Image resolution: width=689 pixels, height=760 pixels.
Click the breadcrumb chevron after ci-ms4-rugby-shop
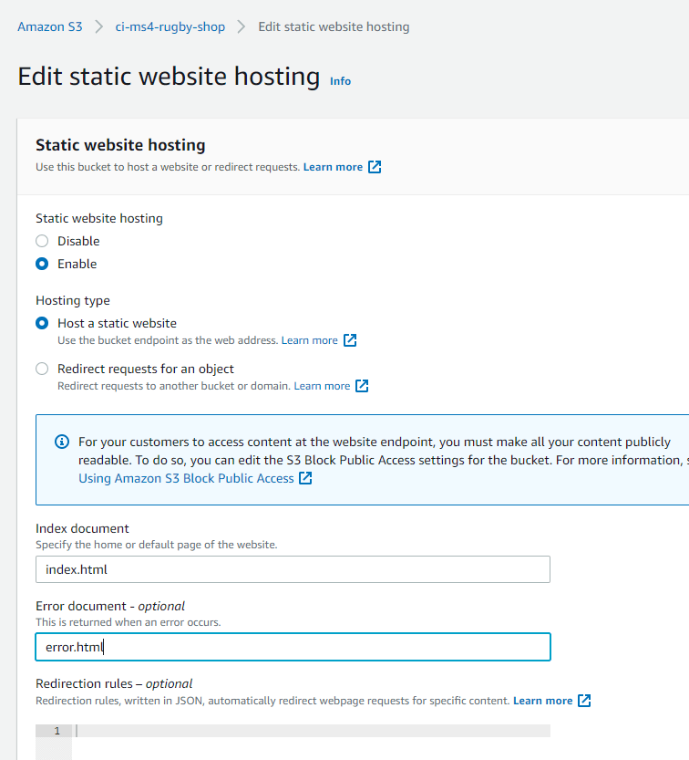242,26
